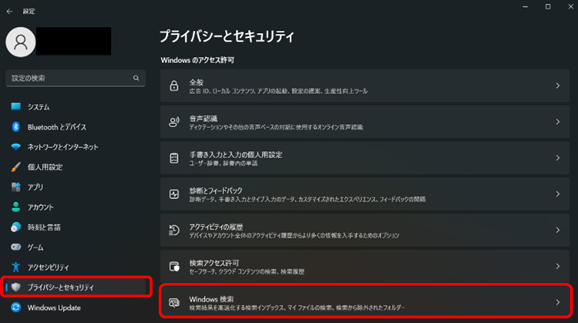Open the 検索アクセス許可 row
Viewport: 578px width, 323px height.
tap(365, 266)
